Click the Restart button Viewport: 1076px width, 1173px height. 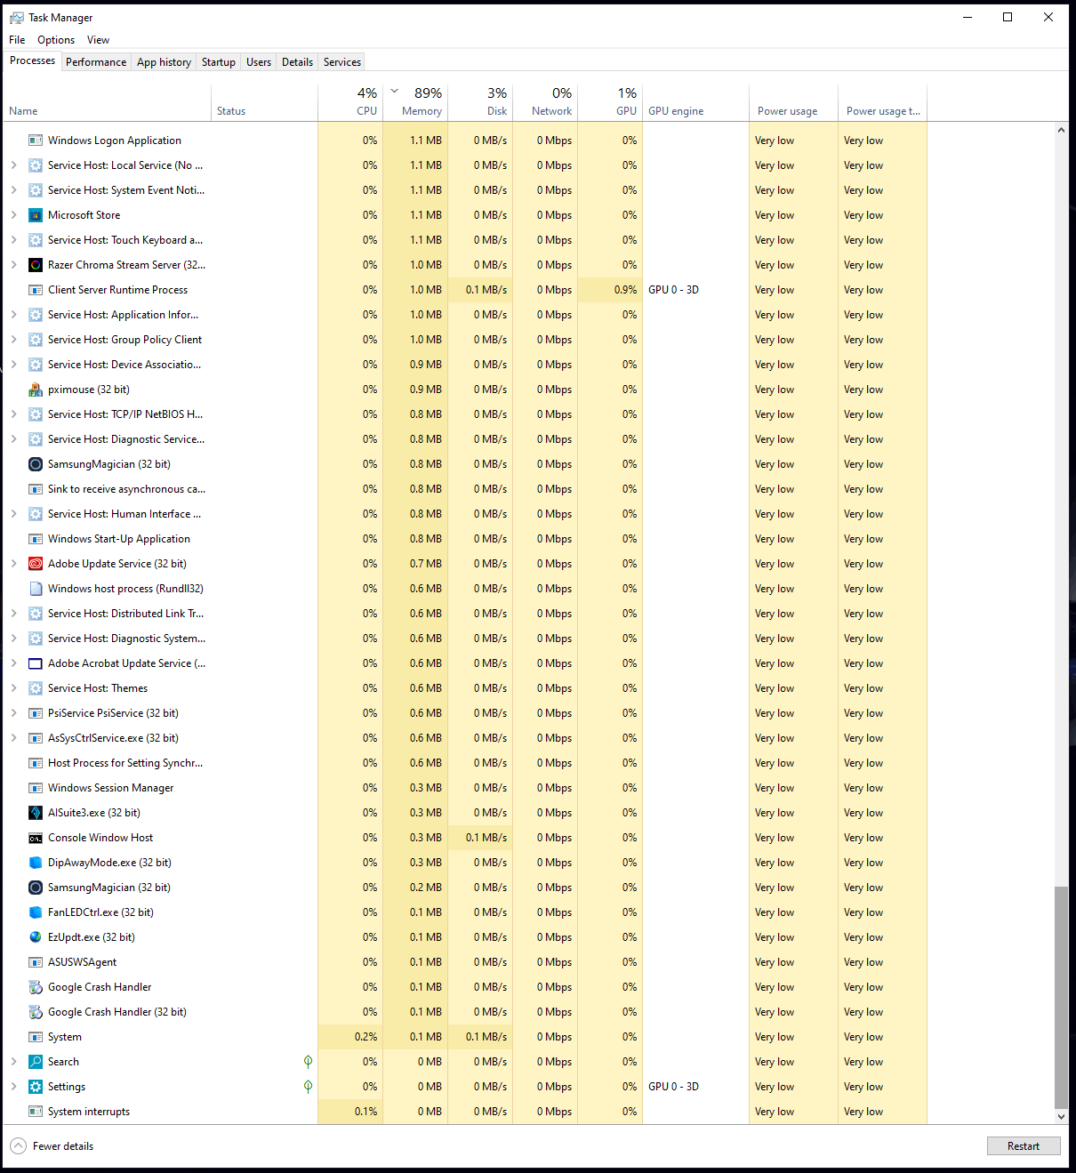(1024, 1146)
